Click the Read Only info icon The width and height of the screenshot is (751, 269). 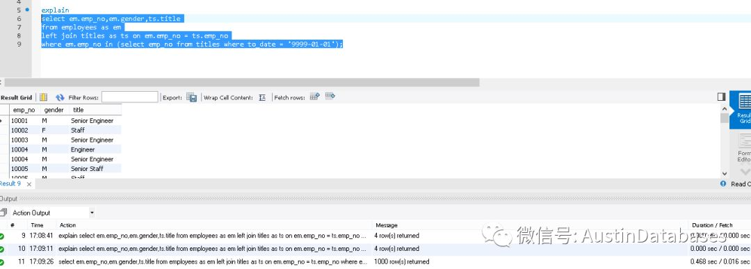[x=723, y=184]
